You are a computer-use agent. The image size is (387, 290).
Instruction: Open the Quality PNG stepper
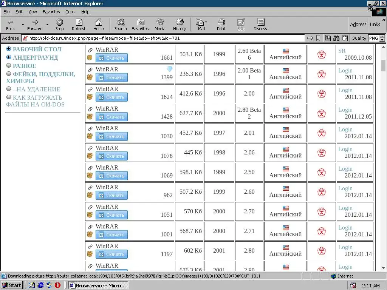[382, 38]
